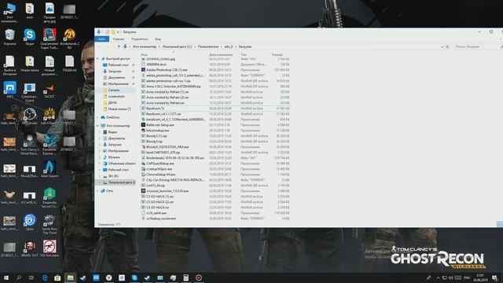Click the Bandicam record icon on taskbar
Screen dimensions: 503x283
click(x=199, y=277)
